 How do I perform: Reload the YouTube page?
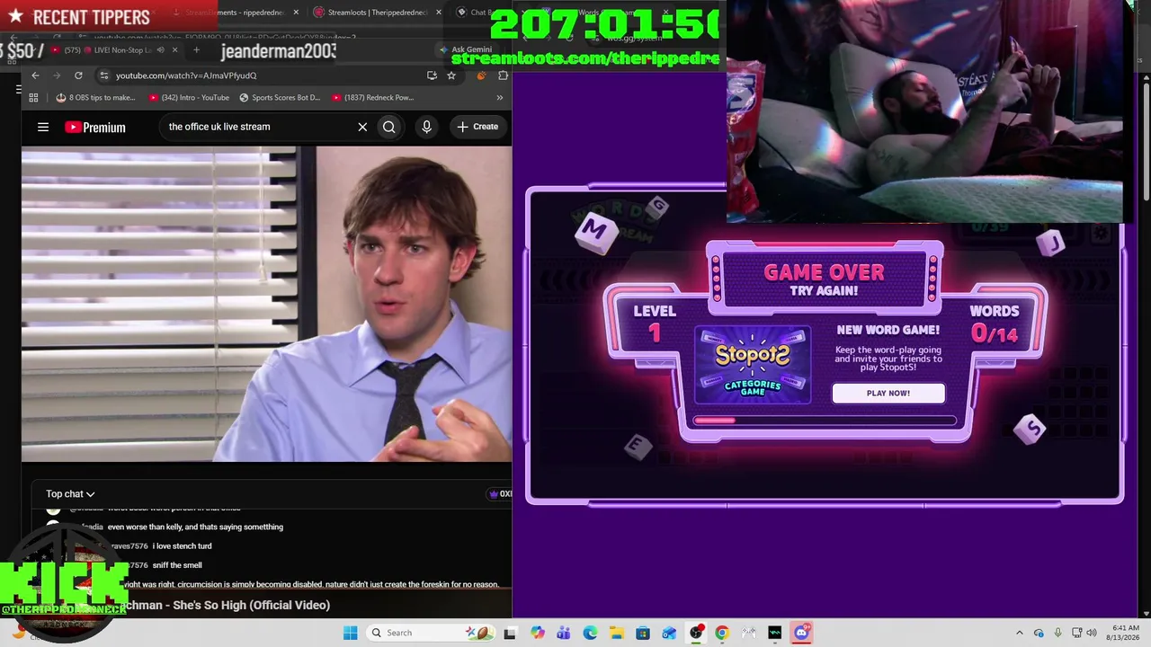[78, 75]
